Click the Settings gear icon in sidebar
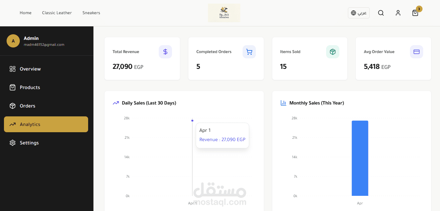The width and height of the screenshot is (440, 211). 13,143
